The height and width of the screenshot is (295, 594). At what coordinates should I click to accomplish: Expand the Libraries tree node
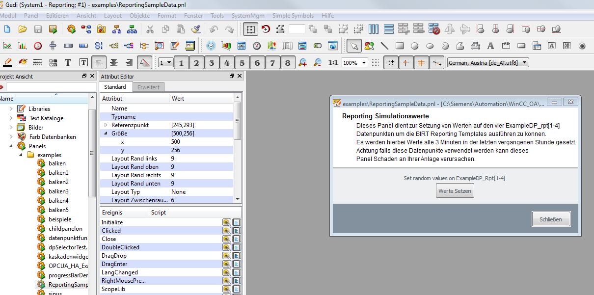(x=11, y=108)
